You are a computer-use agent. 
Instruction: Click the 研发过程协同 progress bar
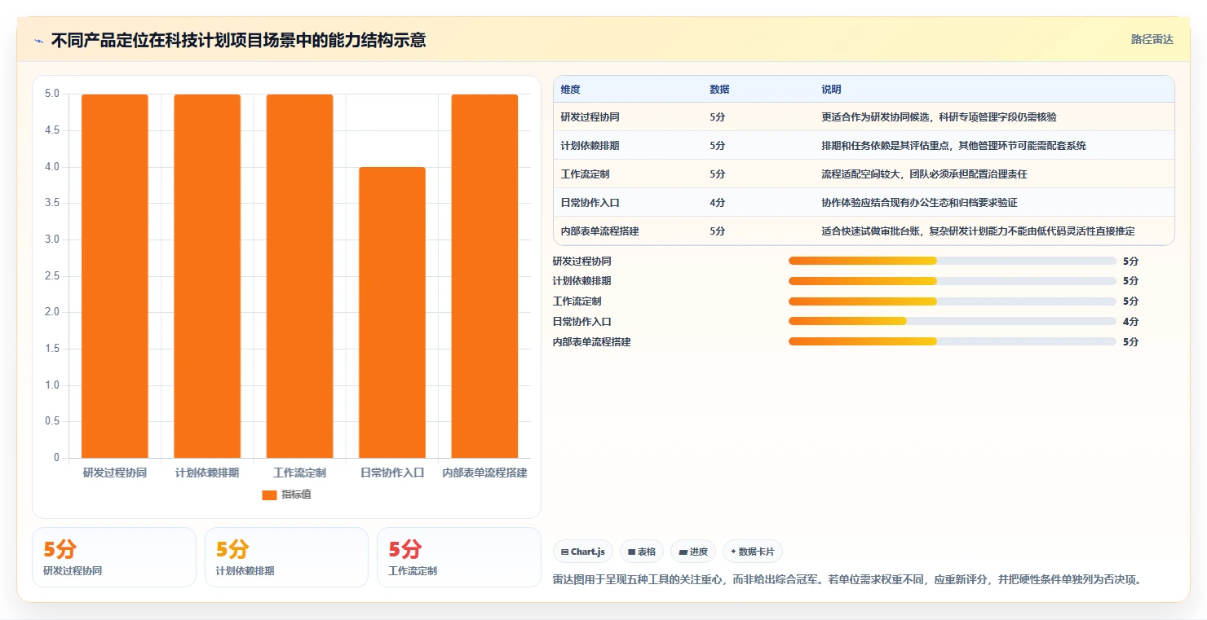[952, 261]
